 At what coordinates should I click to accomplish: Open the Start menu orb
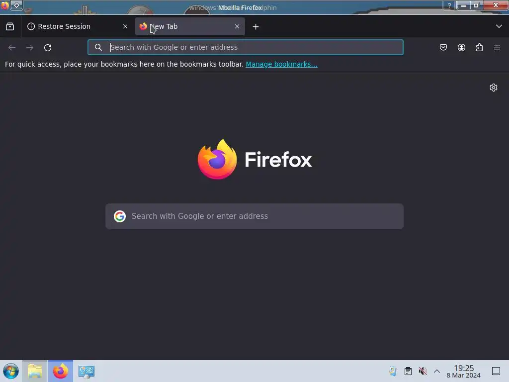[x=11, y=371]
